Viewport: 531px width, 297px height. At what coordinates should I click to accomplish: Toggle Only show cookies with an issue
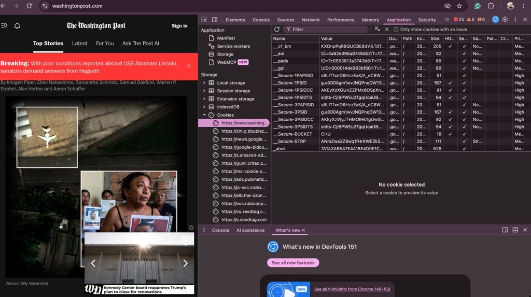pos(396,30)
